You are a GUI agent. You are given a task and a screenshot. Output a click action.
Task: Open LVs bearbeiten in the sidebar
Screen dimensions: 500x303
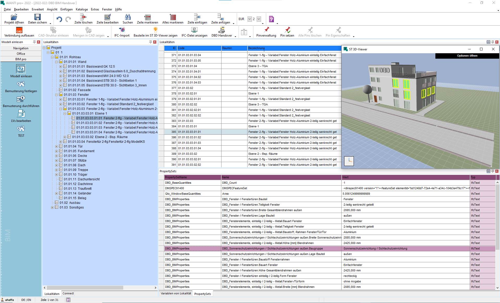[21, 114]
